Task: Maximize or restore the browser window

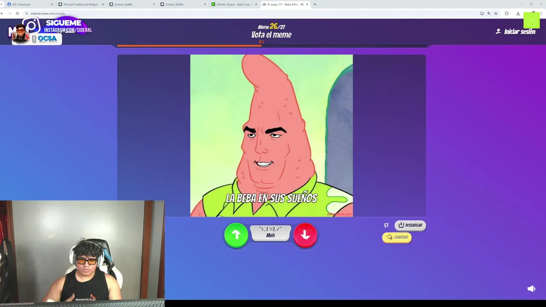Action: pos(531,4)
